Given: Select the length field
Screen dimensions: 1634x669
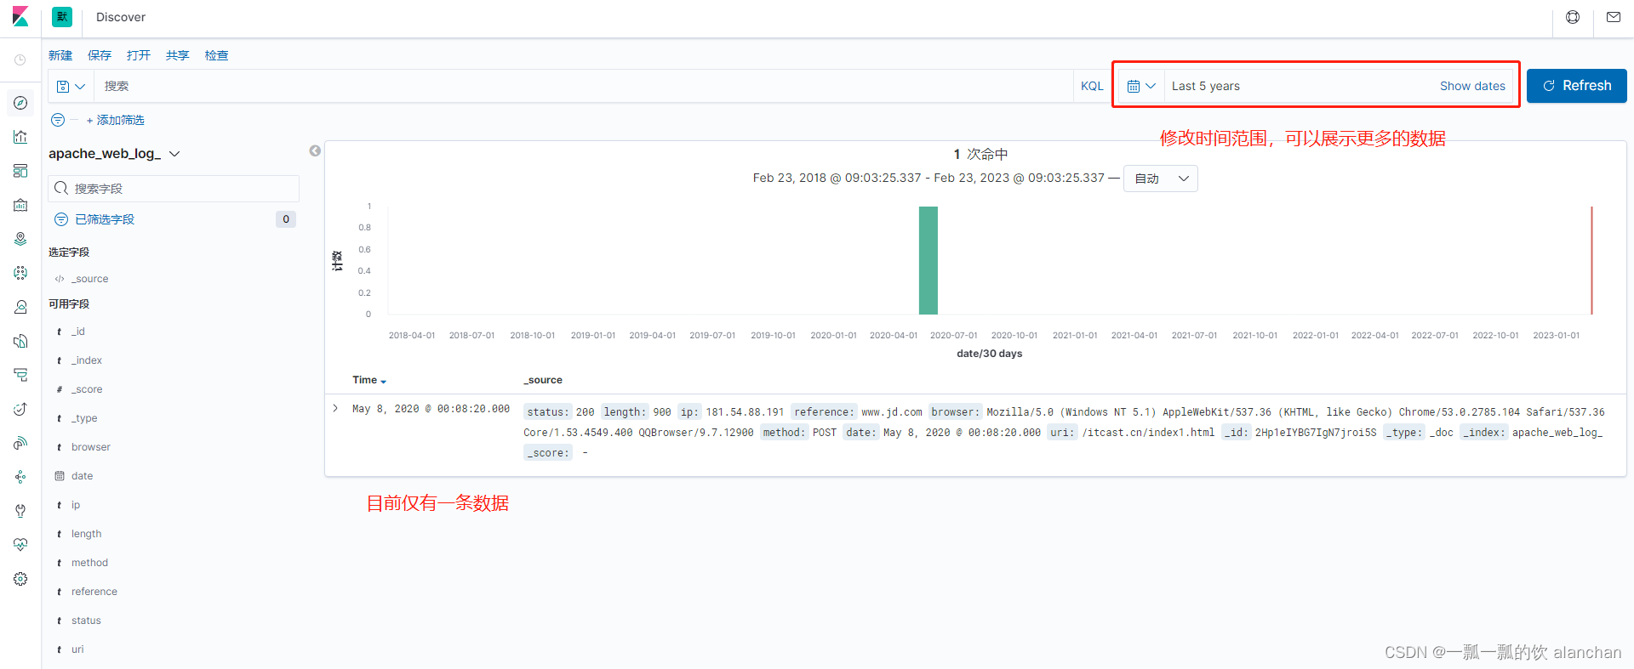Looking at the screenshot, I should click(x=87, y=534).
